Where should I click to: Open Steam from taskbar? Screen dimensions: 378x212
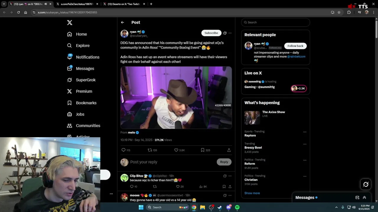[220, 207]
